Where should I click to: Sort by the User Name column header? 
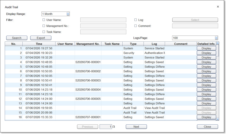(65, 44)
